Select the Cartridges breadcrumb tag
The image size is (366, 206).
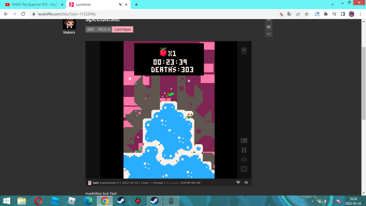coord(122,29)
